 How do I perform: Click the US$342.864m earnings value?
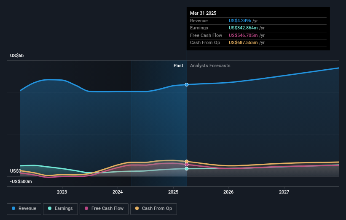coord(243,28)
